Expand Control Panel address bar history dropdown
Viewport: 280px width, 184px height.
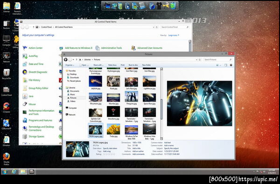click(x=154, y=27)
